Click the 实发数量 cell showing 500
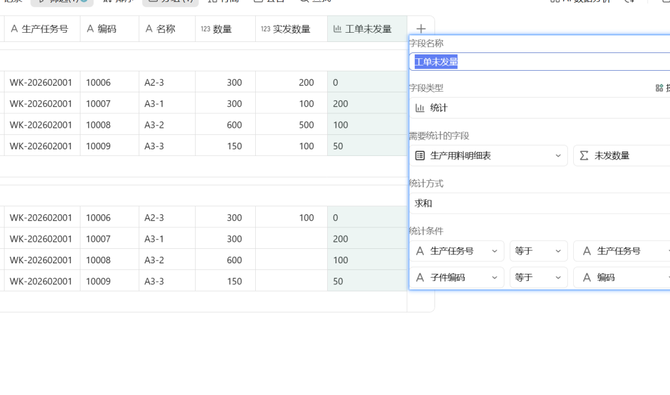 (291, 125)
